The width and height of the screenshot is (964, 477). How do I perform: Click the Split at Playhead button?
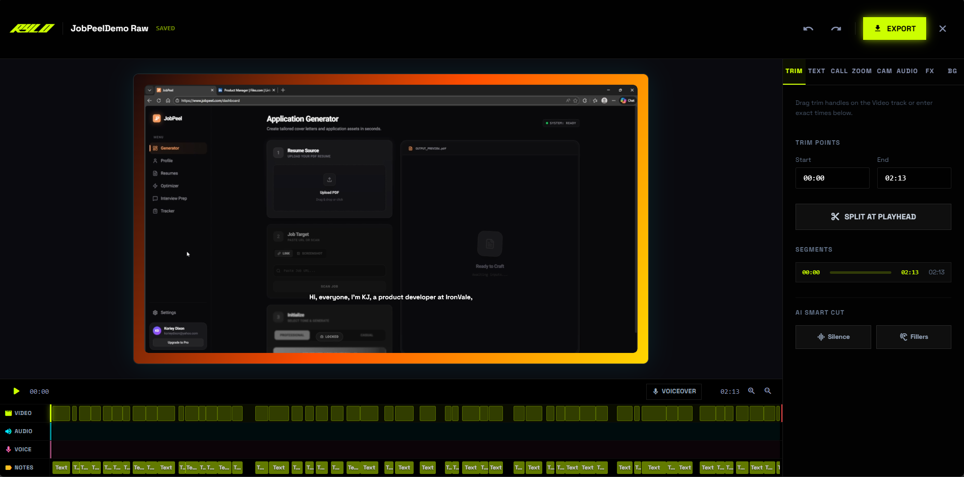pyautogui.click(x=872, y=216)
